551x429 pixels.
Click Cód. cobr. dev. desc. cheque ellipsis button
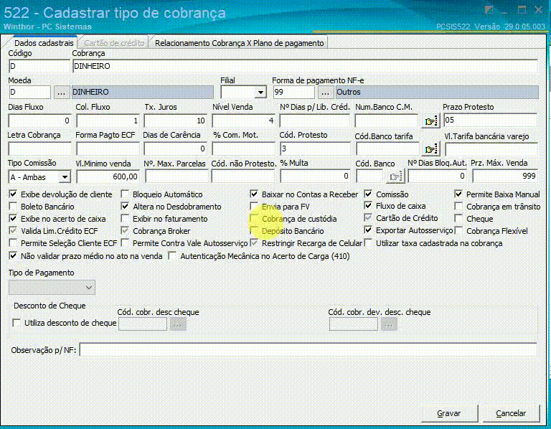389,324
